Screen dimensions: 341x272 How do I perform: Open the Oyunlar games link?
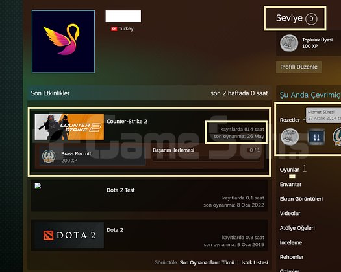290,170
